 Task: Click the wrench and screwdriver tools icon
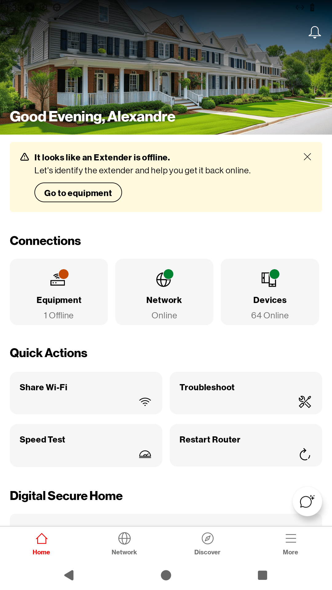click(x=305, y=402)
